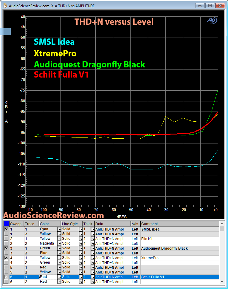Click the scroll up arrow of trace table
Viewport: 228px width, 289px height.
click(x=222, y=224)
